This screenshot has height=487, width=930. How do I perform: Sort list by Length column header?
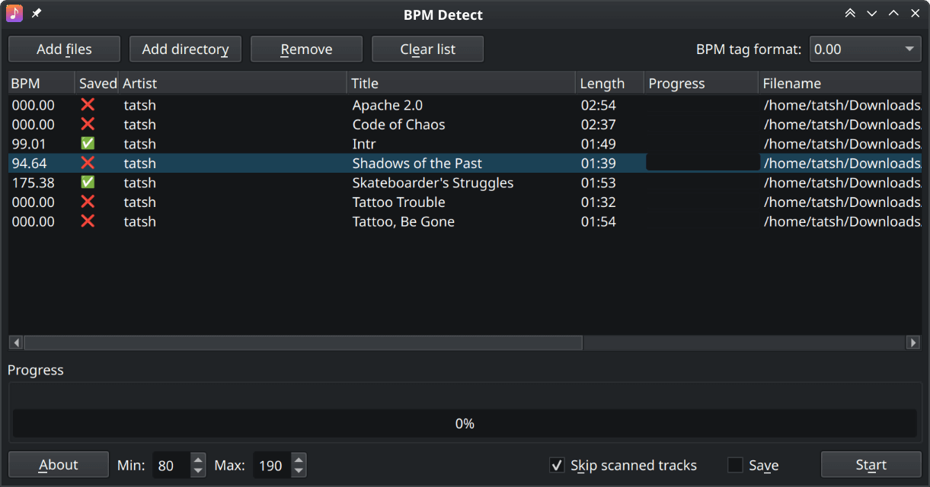(x=610, y=84)
